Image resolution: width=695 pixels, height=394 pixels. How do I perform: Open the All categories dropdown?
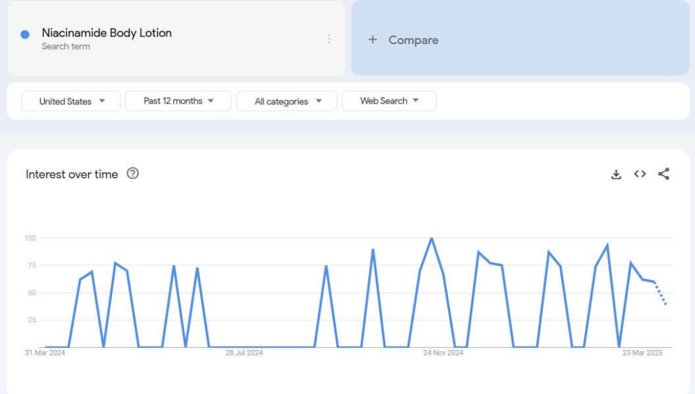[286, 101]
